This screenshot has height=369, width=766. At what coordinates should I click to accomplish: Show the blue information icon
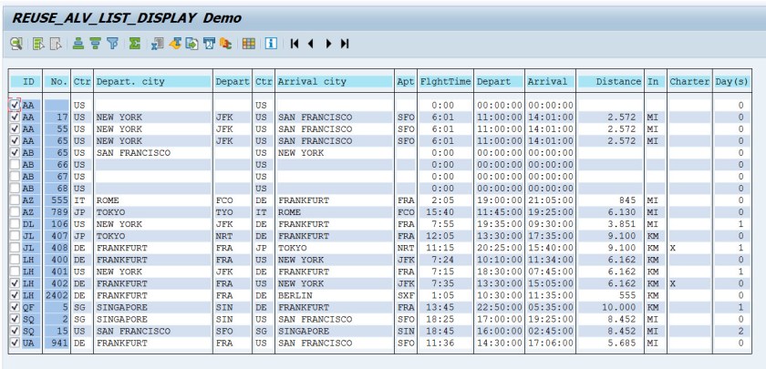coord(271,44)
